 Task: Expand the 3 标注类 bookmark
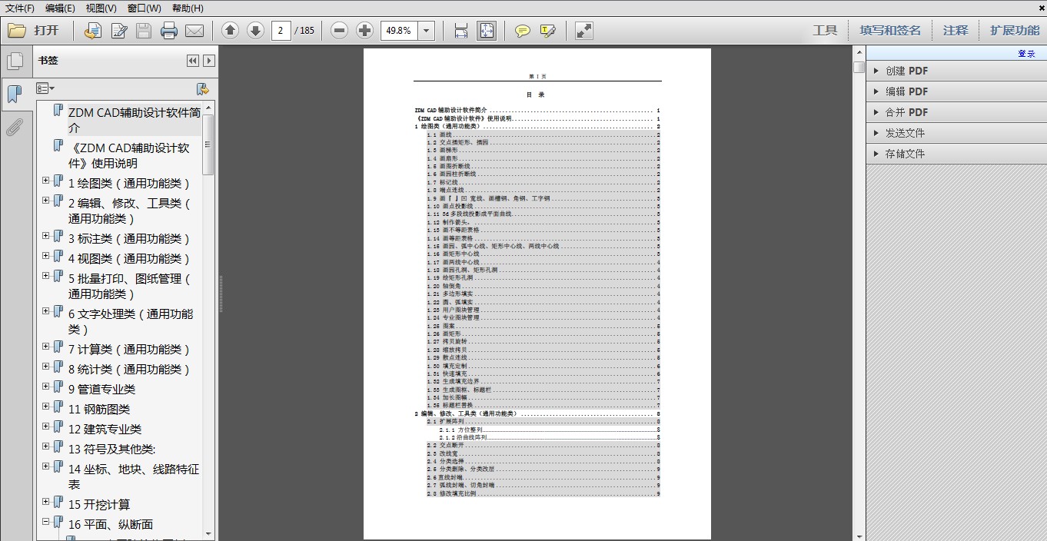46,236
